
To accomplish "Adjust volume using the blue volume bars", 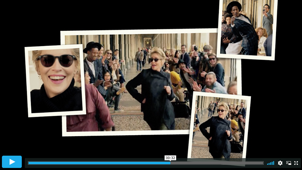I will [x=271, y=163].
